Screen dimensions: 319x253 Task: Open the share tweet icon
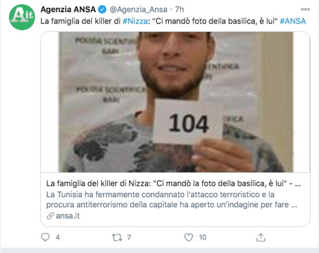tap(261, 237)
